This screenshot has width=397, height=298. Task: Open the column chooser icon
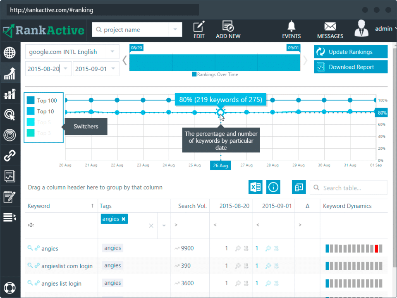tap(299, 187)
